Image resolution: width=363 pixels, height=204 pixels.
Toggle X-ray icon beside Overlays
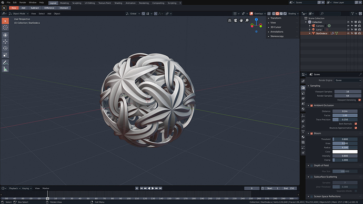tap(269, 14)
